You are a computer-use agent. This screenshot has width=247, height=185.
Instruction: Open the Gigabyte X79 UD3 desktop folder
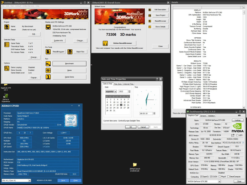[6, 87]
